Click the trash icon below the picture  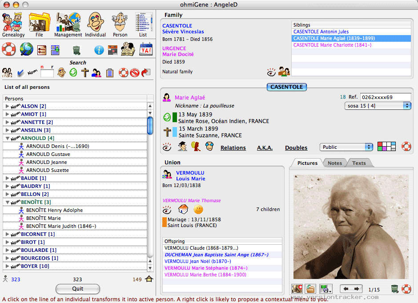394,289
